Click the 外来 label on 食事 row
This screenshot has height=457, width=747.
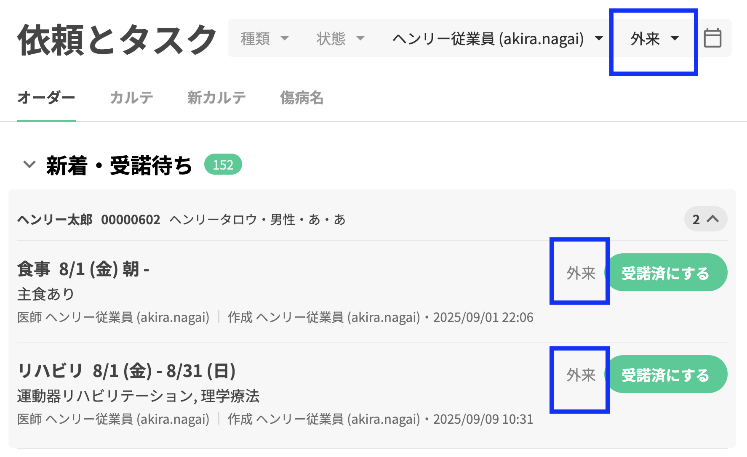pyautogui.click(x=581, y=273)
